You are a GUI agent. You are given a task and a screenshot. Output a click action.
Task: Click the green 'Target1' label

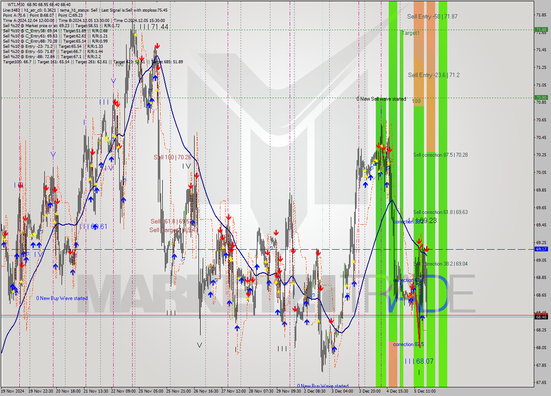click(x=410, y=33)
